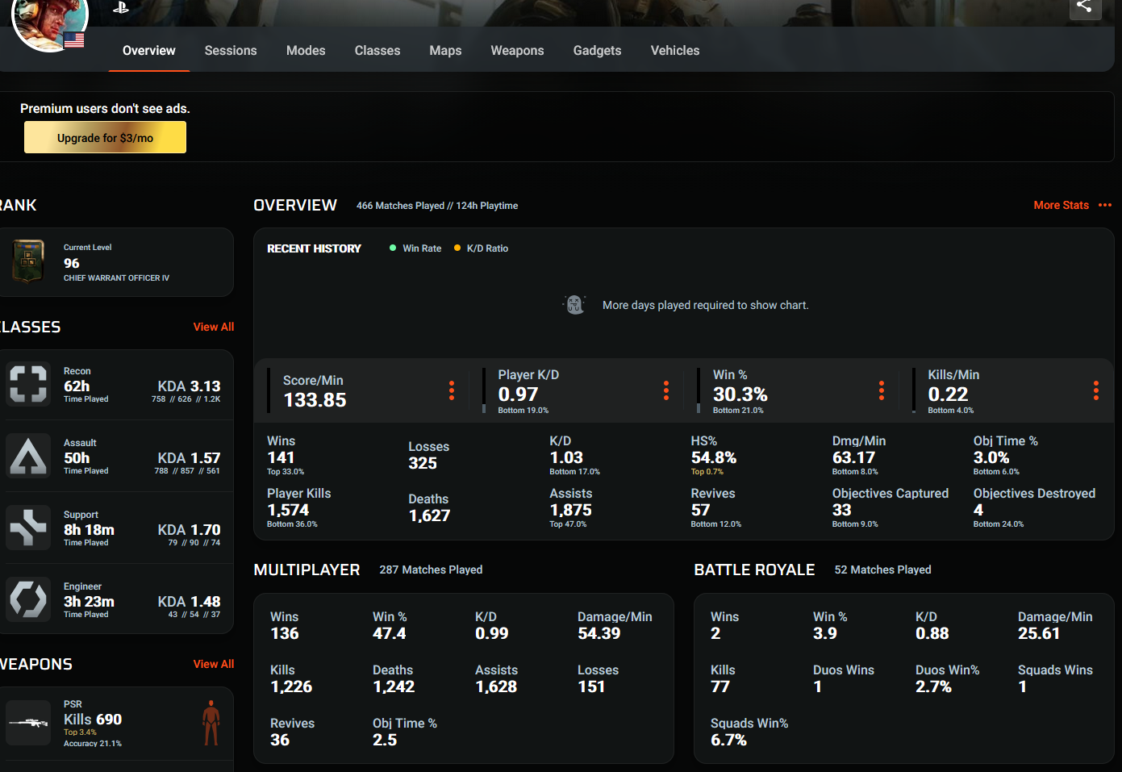Click the Assault KDA 1.57 value
This screenshot has width=1122, height=772.
pos(189,458)
